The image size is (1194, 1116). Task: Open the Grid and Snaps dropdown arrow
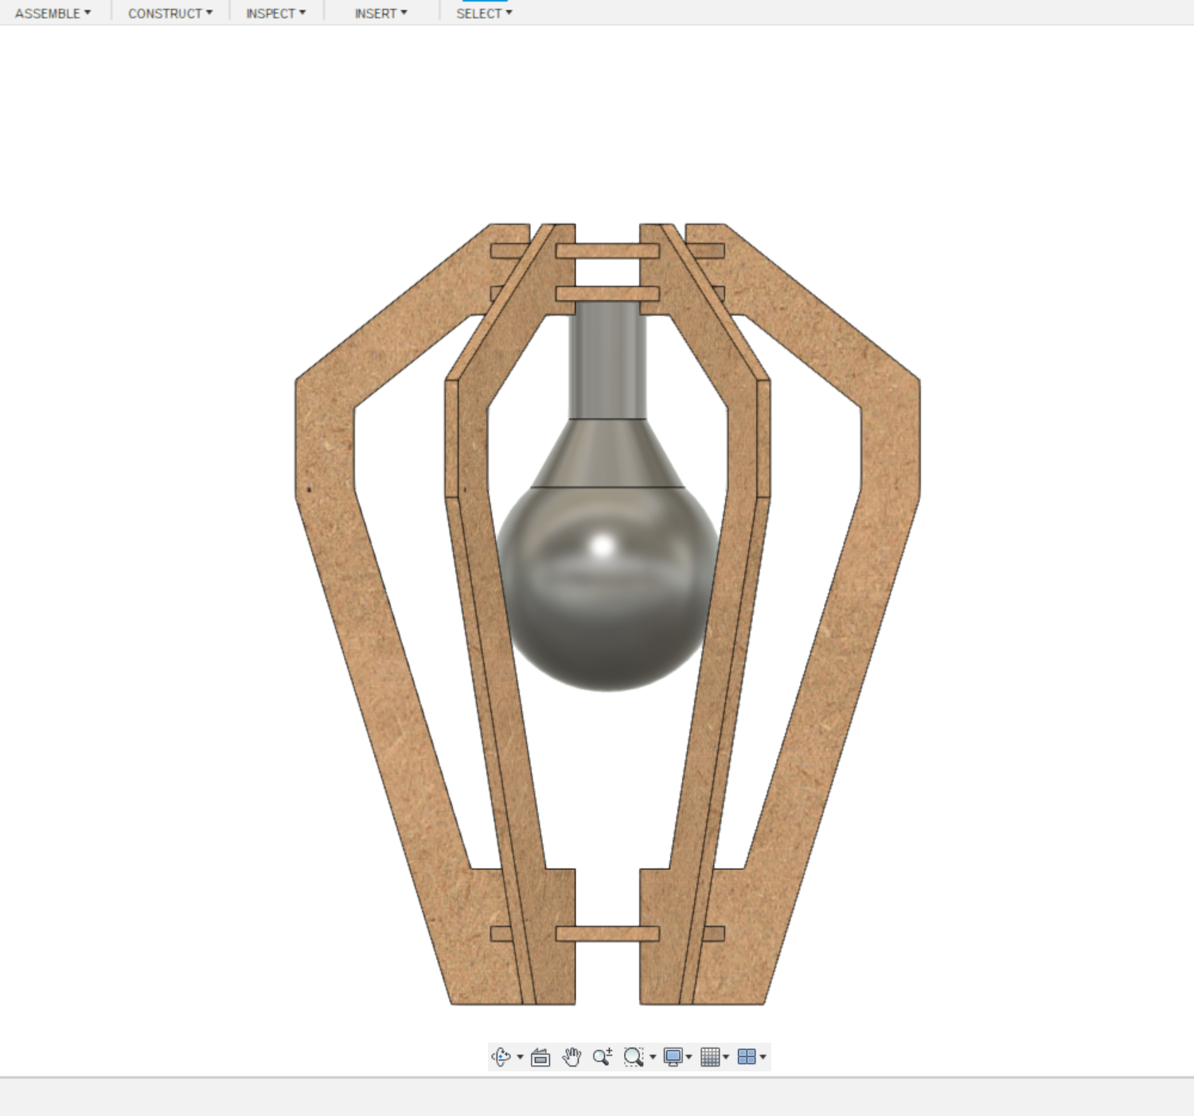tap(727, 1057)
